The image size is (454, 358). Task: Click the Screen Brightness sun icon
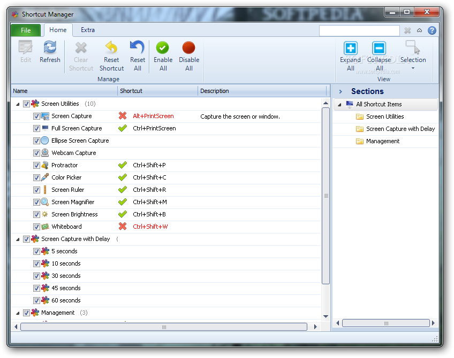45,214
